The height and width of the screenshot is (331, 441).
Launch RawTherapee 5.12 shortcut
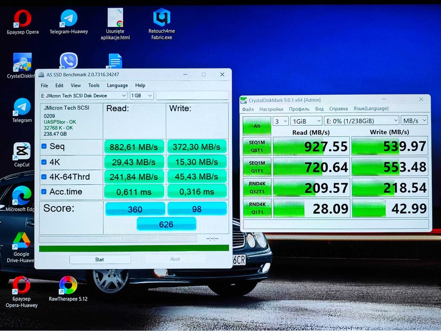point(68,289)
